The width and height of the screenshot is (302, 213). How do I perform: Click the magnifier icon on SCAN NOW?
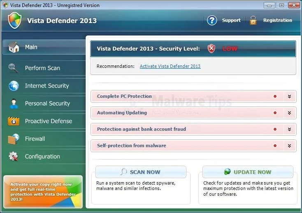pos(124,171)
